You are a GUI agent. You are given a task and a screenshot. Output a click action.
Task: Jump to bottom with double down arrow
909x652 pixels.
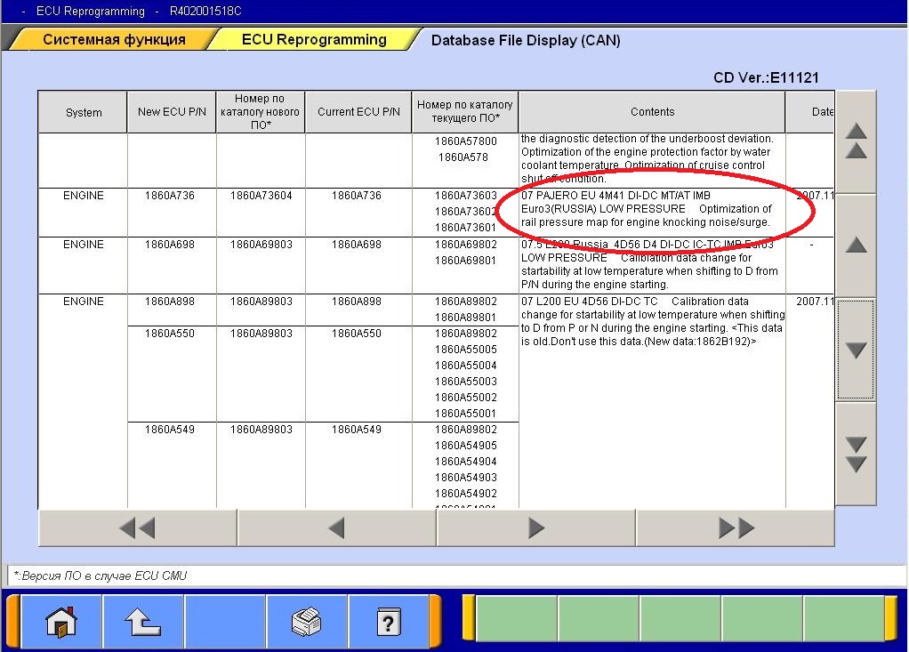(856, 454)
